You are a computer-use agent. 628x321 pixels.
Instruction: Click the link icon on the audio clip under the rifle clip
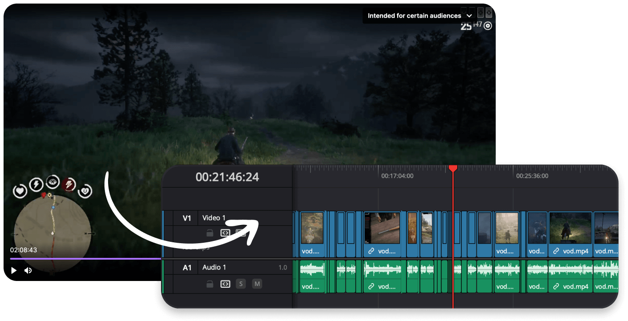click(371, 287)
